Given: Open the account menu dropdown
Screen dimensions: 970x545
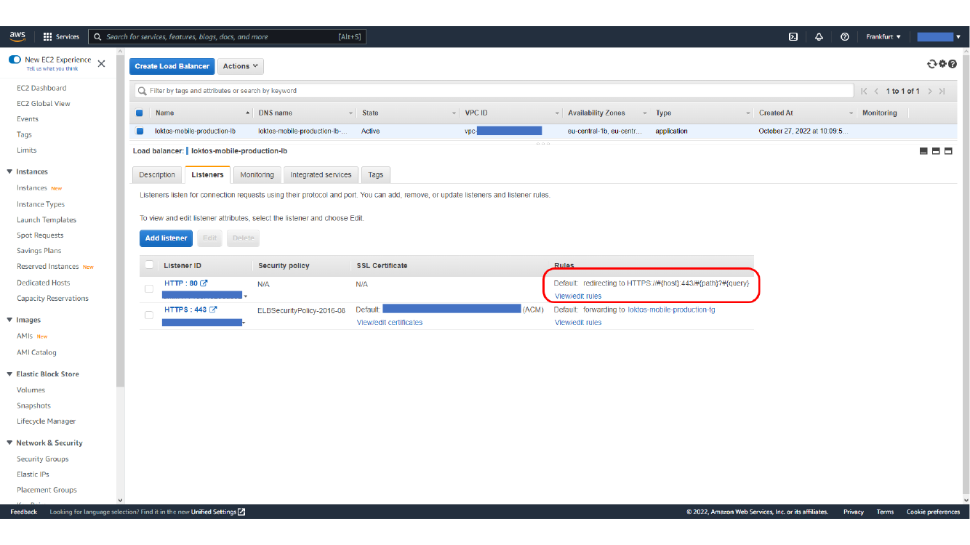Looking at the screenshot, I should pyautogui.click(x=939, y=37).
